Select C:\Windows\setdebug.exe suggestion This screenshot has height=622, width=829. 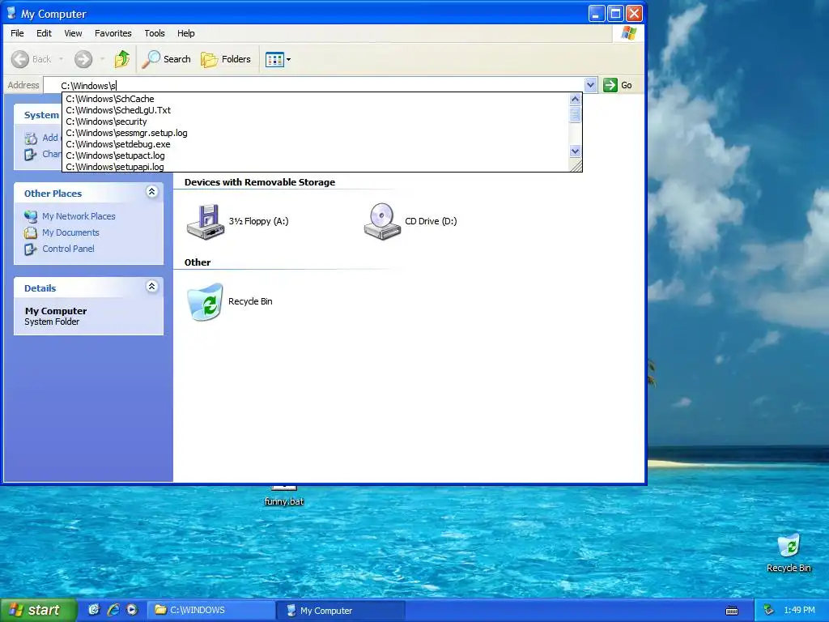[x=316, y=144]
